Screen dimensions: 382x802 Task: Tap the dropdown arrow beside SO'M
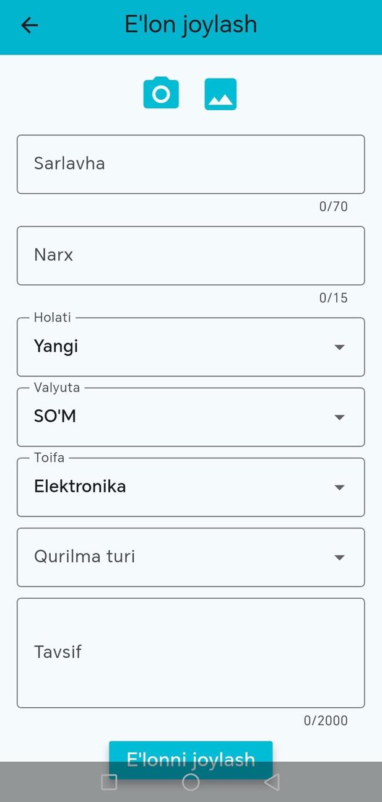pyautogui.click(x=339, y=417)
